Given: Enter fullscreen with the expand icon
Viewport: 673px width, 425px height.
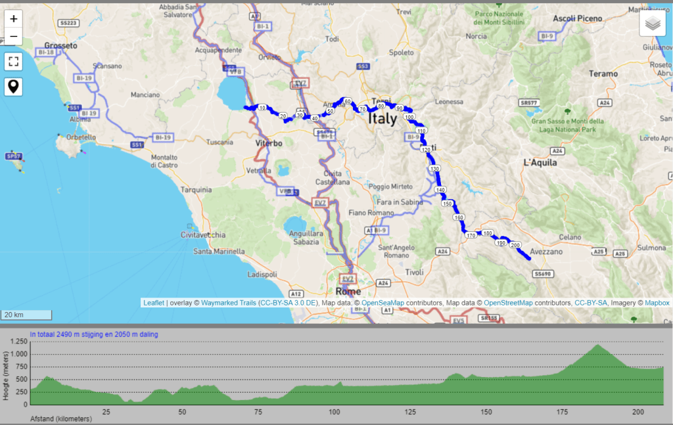Looking at the screenshot, I should (x=13, y=61).
